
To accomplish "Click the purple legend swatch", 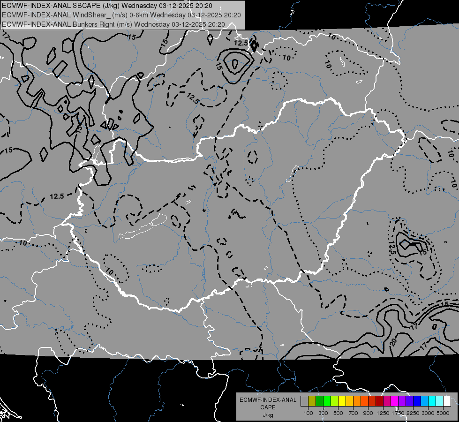I will pyautogui.click(x=402, y=401).
